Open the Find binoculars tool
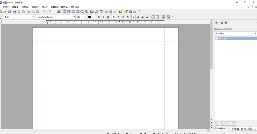 coord(59,12)
